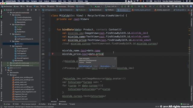This screenshot has width=193, height=108.
Task: Open Project view settings gear icon
Action: [36, 10]
